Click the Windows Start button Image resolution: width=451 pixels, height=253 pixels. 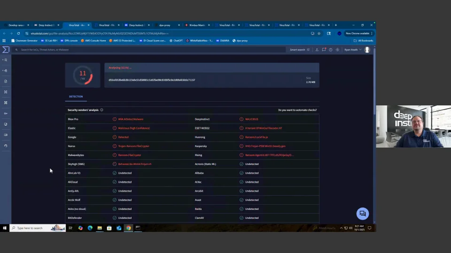5,228
